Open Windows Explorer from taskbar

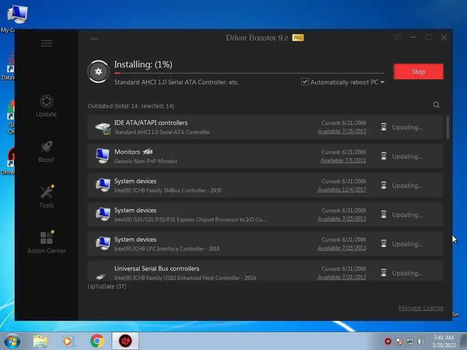(40, 341)
